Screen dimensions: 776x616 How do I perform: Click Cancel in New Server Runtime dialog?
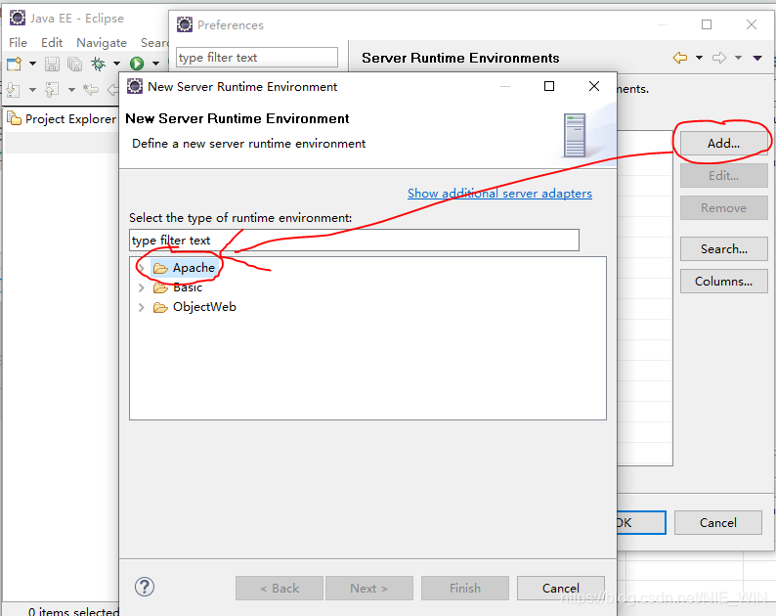pyautogui.click(x=561, y=589)
